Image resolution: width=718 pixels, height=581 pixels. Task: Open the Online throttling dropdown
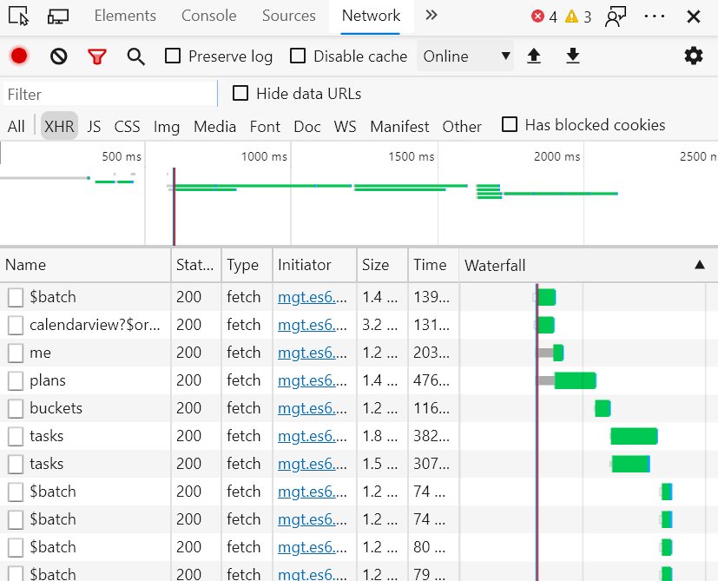click(465, 56)
